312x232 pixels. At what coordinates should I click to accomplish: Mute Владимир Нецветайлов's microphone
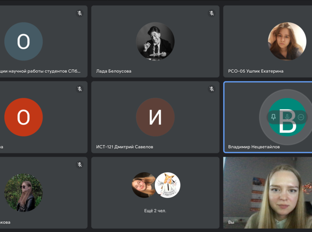point(287,117)
